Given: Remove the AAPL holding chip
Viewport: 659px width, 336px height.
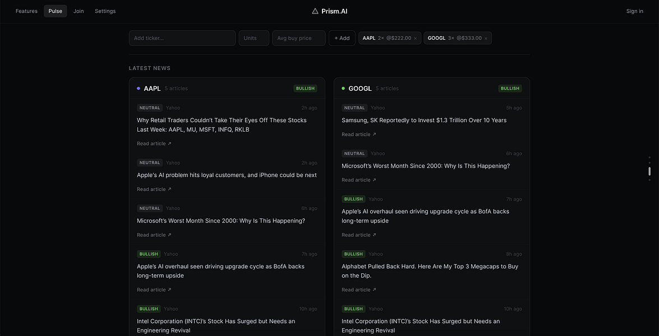Looking at the screenshot, I should point(415,38).
